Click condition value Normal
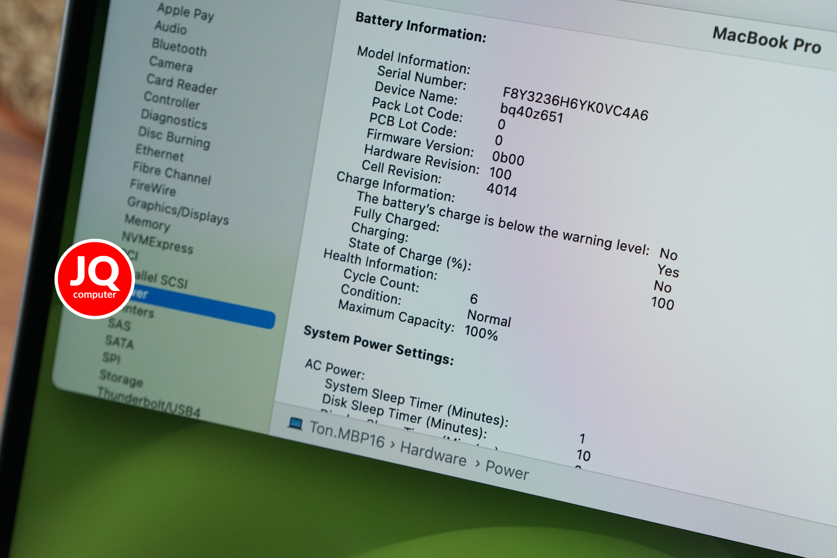The width and height of the screenshot is (837, 558). 489,318
